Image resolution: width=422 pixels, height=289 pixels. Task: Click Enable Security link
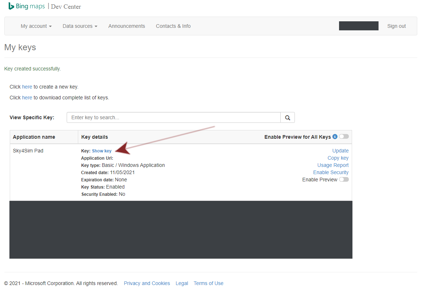[331, 173]
